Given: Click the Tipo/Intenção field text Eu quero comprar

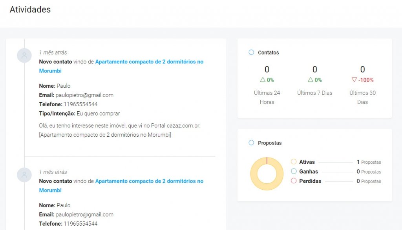Looking at the screenshot, I should pos(99,113).
